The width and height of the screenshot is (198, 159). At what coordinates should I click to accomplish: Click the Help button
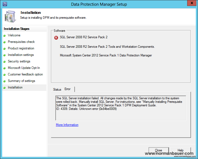coord(180,150)
